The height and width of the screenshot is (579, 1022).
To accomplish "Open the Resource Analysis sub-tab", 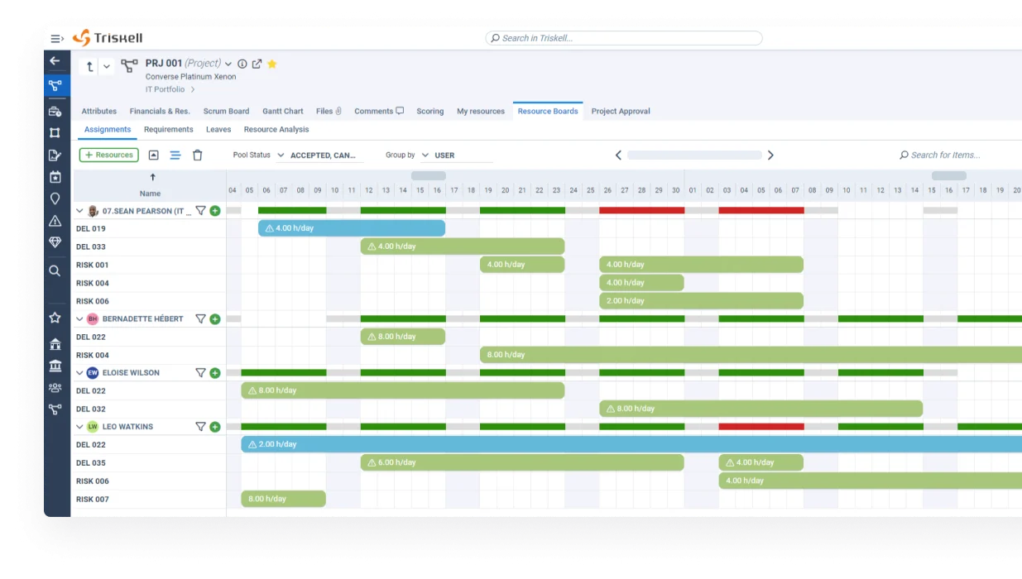I will click(276, 129).
